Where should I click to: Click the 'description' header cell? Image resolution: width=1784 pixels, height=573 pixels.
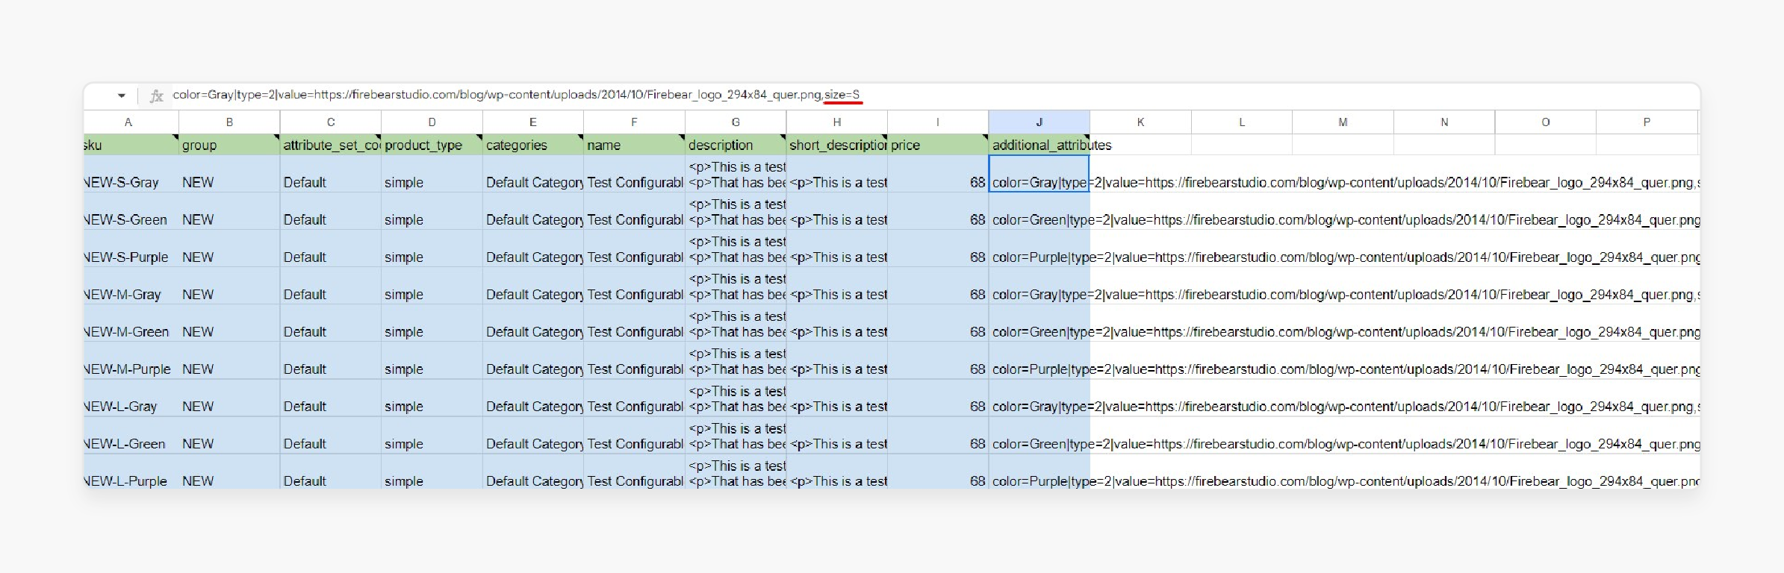[x=736, y=145]
